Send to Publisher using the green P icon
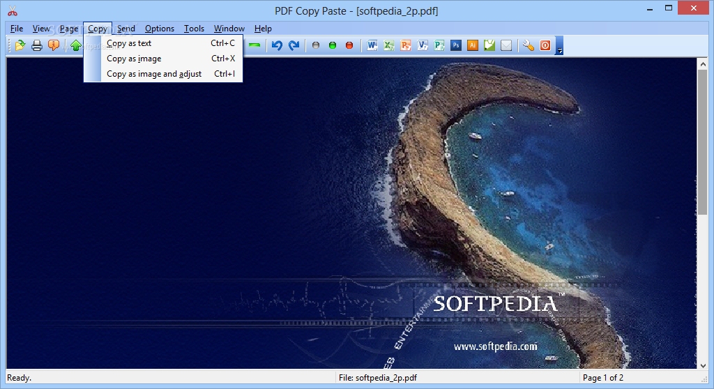This screenshot has height=389, width=714. coord(439,45)
